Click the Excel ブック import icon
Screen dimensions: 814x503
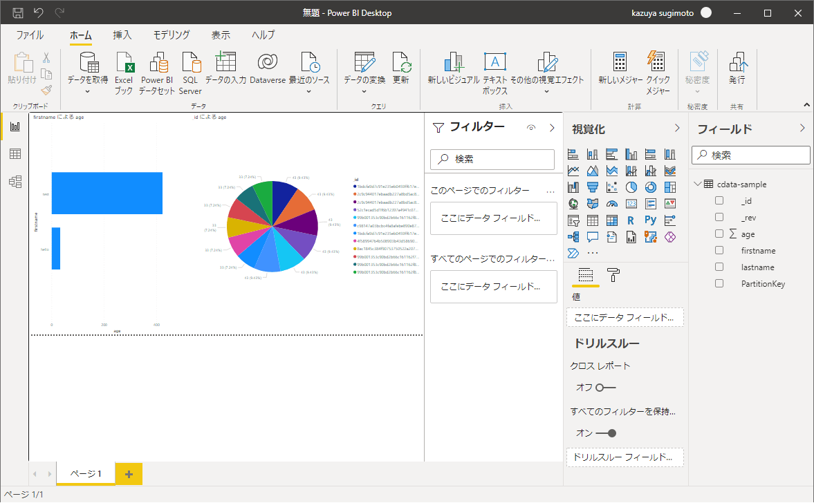click(x=124, y=64)
